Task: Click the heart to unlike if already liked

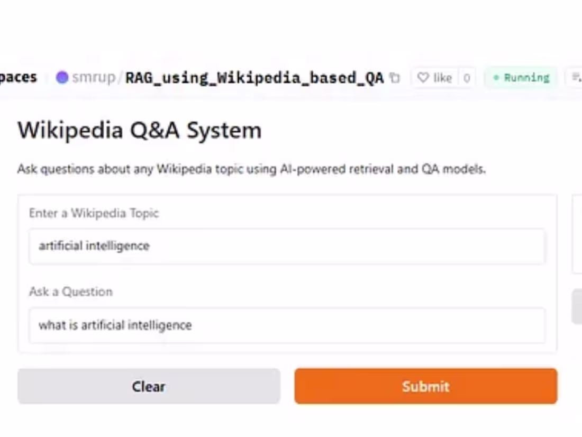Action: coord(423,77)
